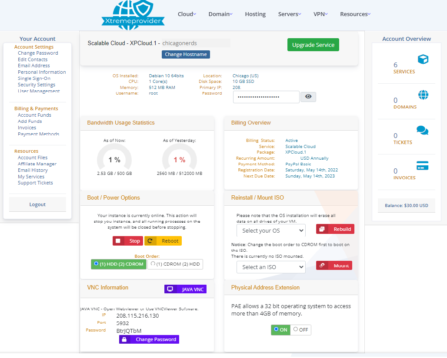Select boot order CDROM then HDD
The height and width of the screenshot is (358, 447).
(x=175, y=264)
